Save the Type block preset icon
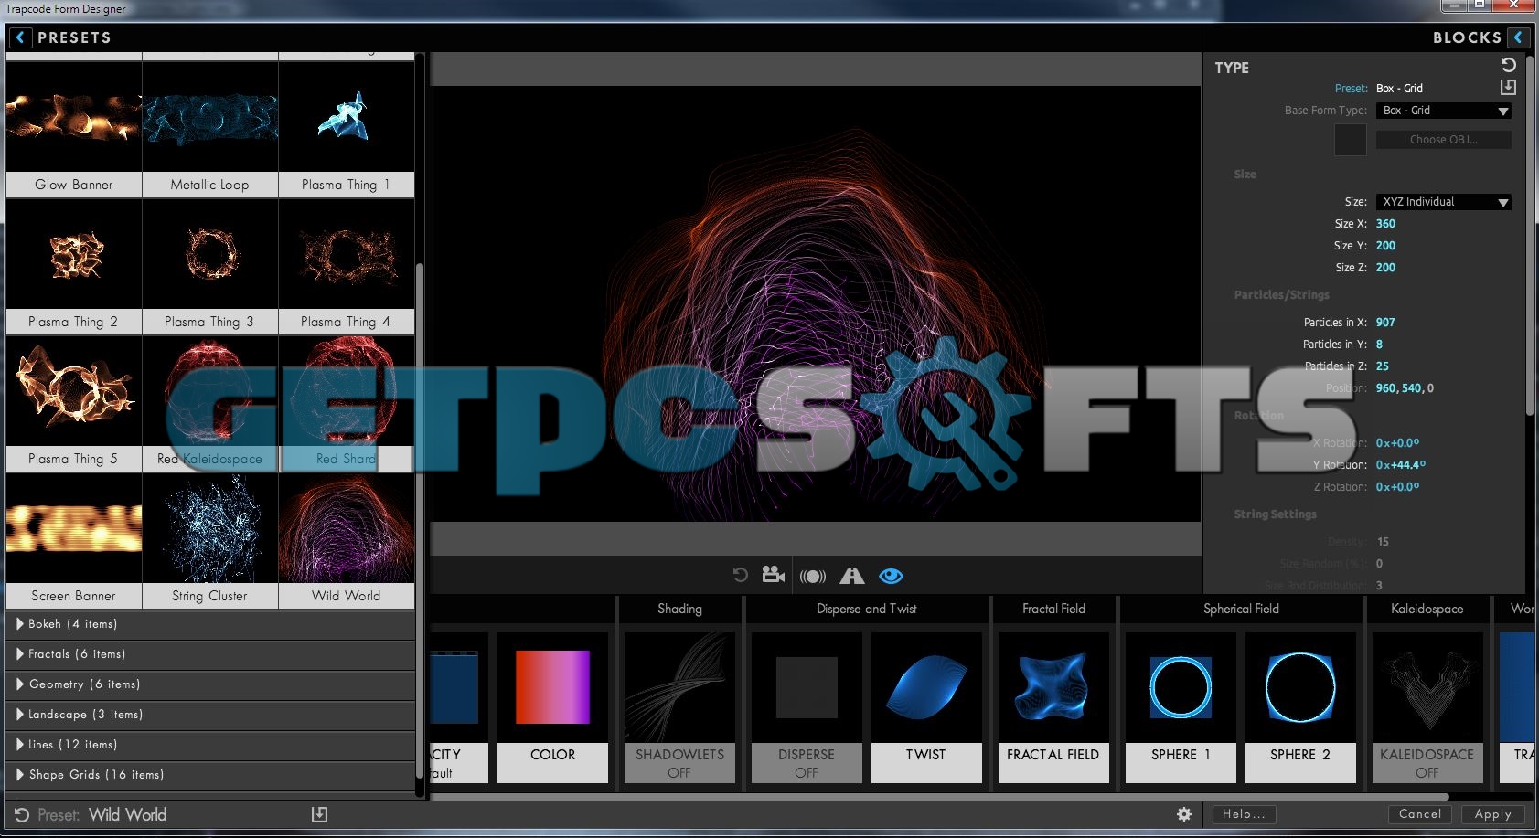This screenshot has width=1539, height=838. pos(1508,88)
